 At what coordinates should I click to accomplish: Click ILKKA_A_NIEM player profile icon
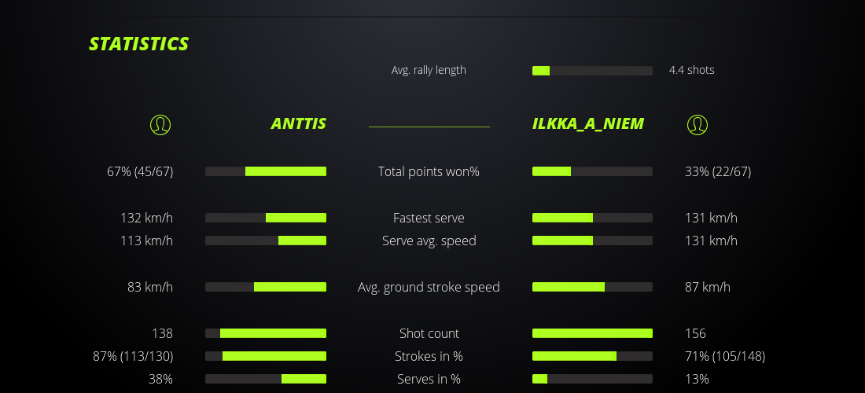[697, 124]
